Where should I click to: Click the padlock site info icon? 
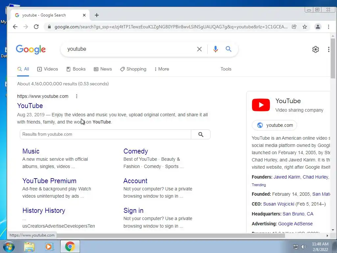pyautogui.click(x=49, y=27)
